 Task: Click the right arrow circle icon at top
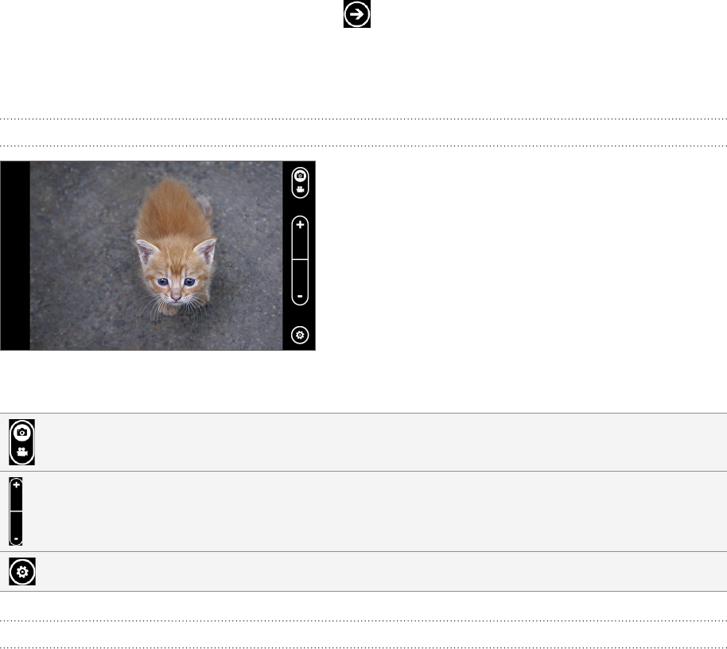(356, 14)
